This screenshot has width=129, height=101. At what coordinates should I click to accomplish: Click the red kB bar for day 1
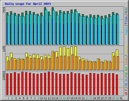(7, 84)
